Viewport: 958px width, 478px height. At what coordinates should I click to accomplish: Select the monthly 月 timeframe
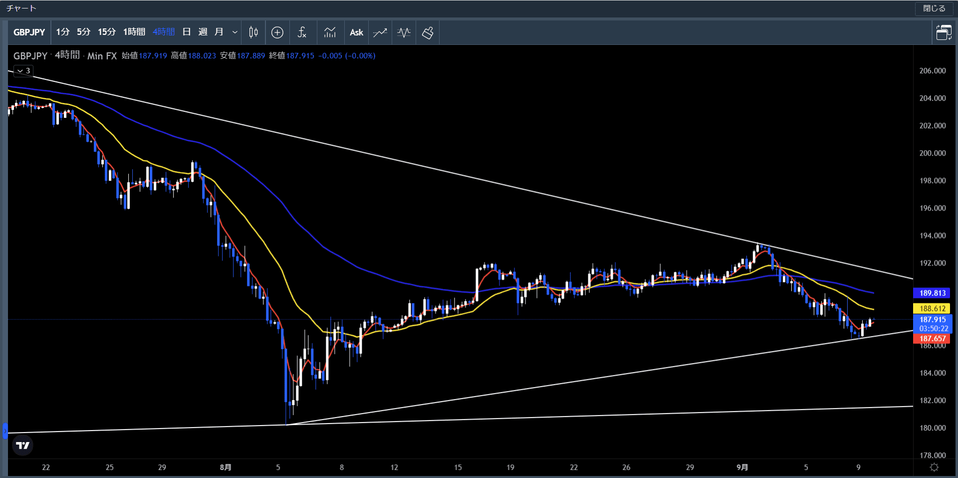[219, 32]
